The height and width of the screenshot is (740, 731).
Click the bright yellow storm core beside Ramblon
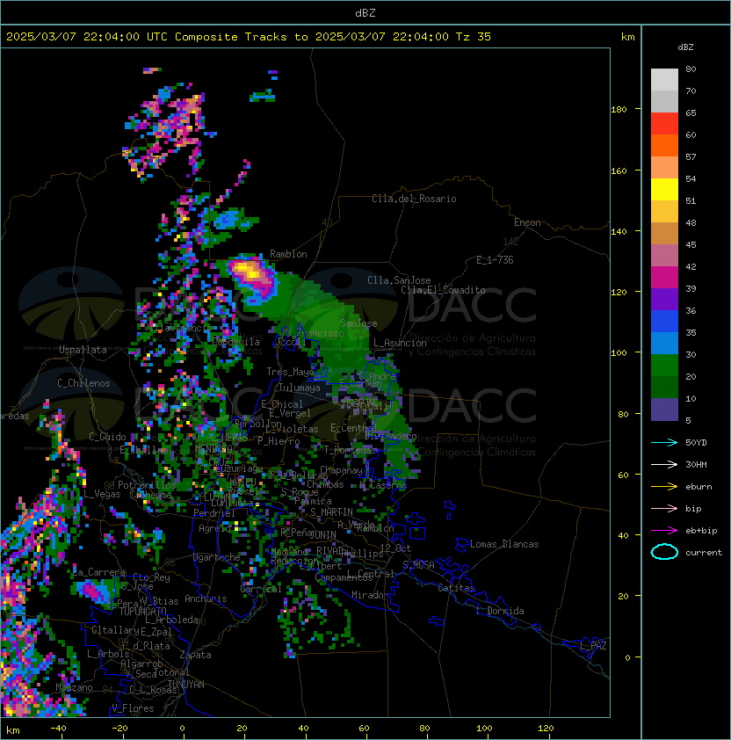click(247, 271)
